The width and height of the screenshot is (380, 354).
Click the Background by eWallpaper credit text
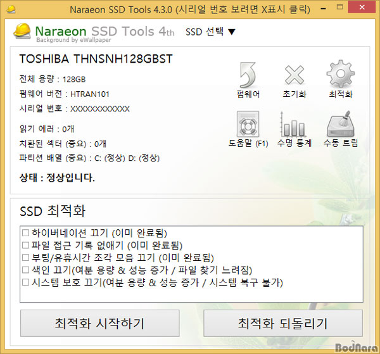(73, 40)
